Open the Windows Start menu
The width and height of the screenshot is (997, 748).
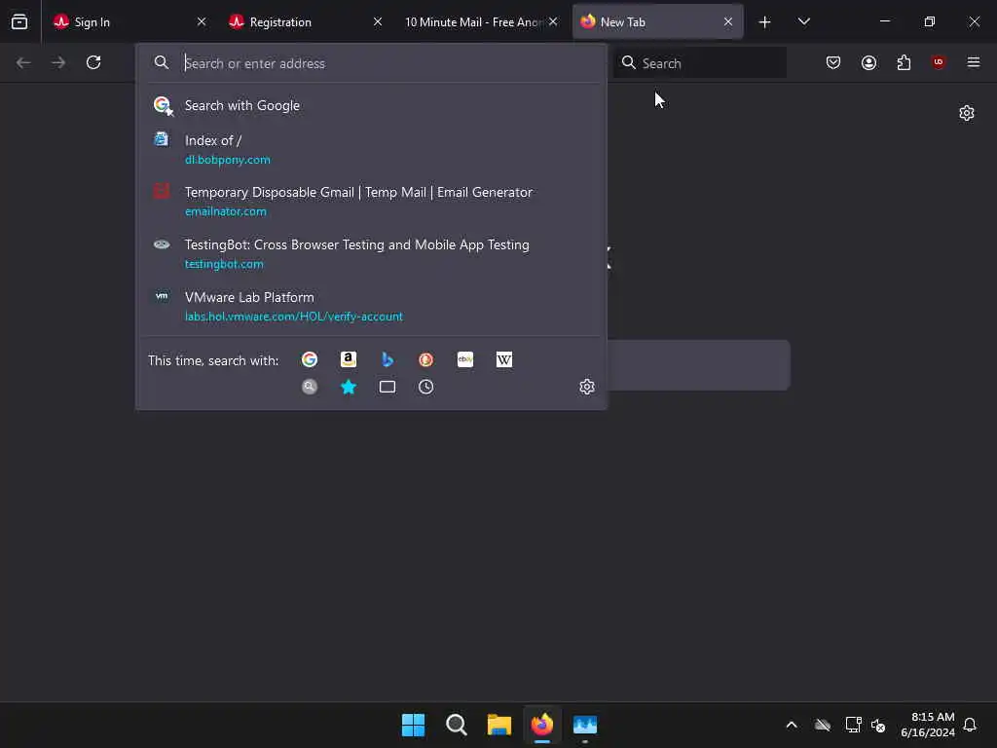coord(413,725)
